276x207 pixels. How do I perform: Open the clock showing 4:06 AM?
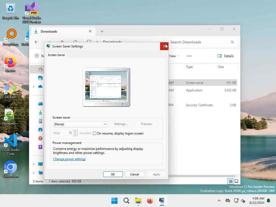(257, 201)
